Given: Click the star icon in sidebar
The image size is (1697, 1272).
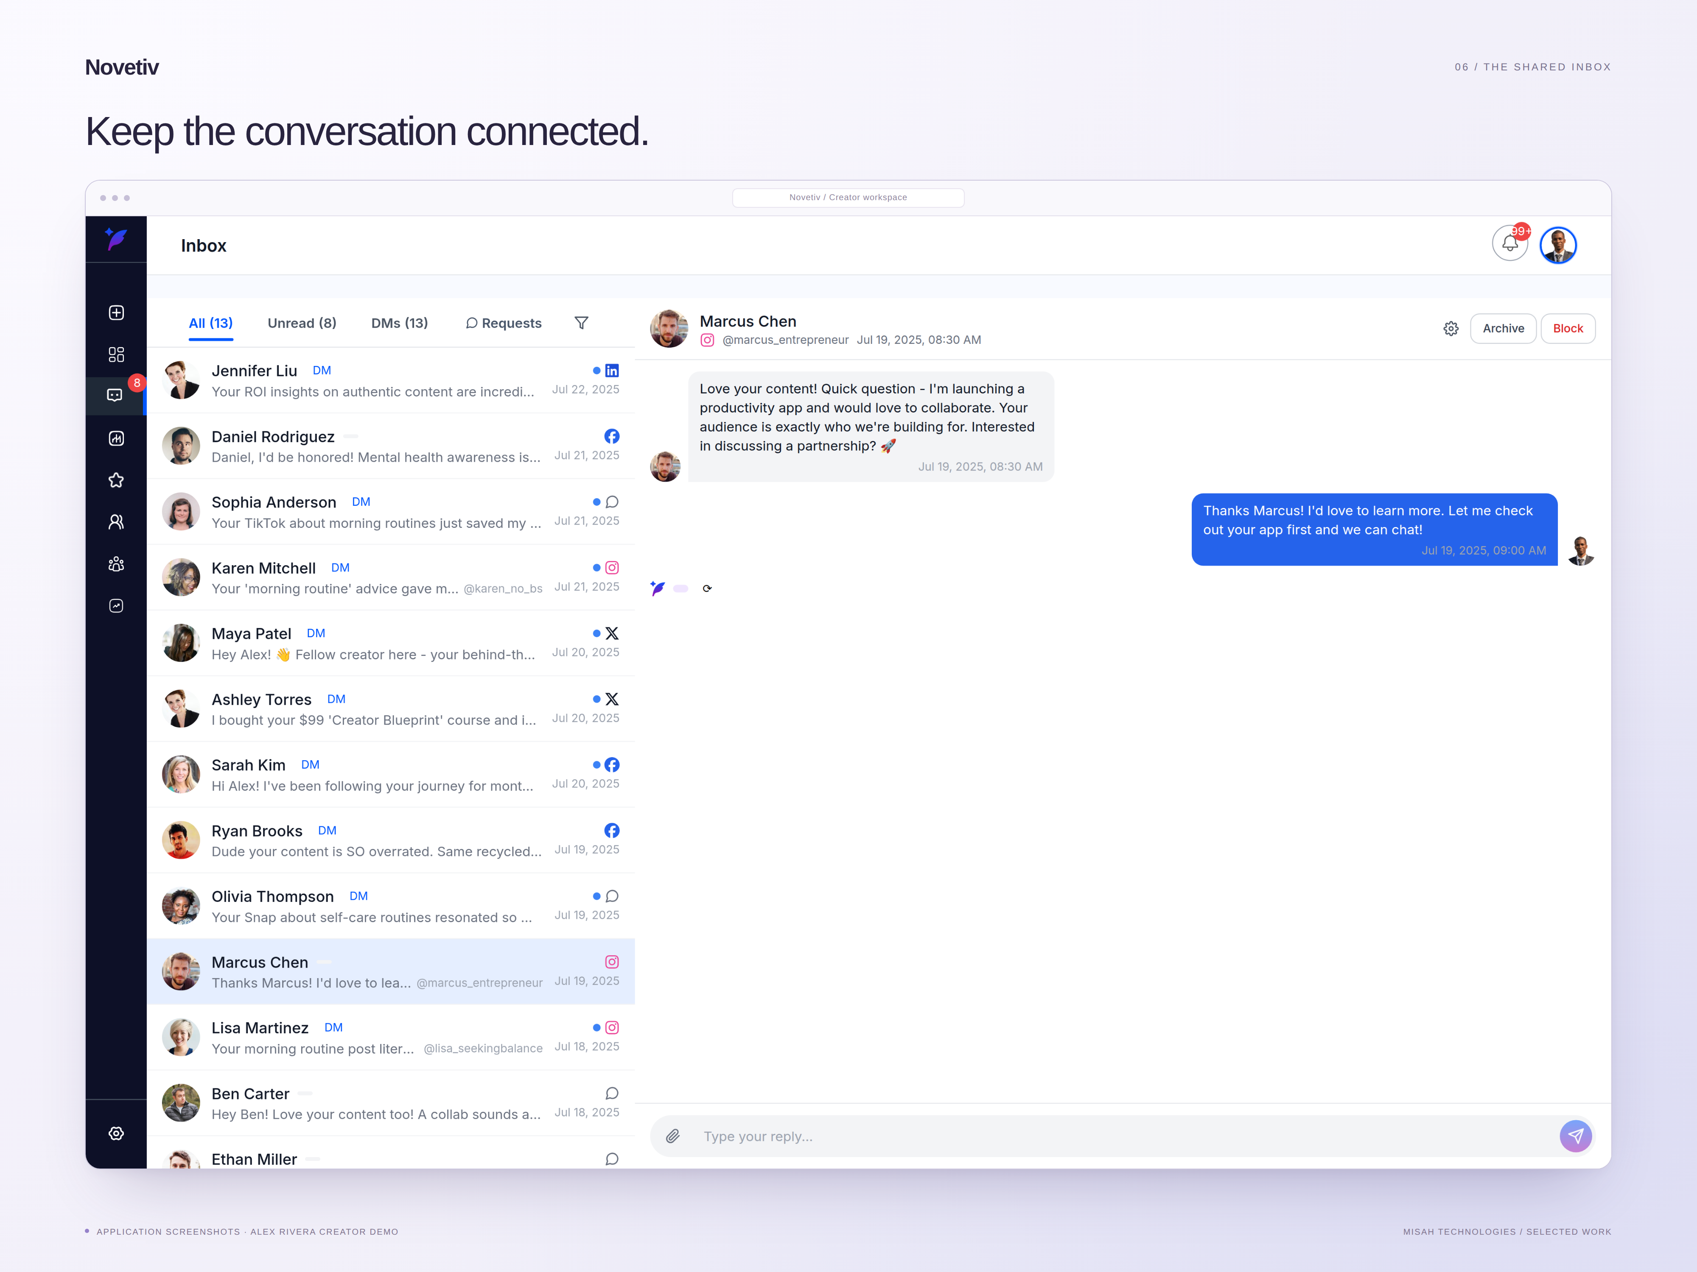Looking at the screenshot, I should (116, 480).
